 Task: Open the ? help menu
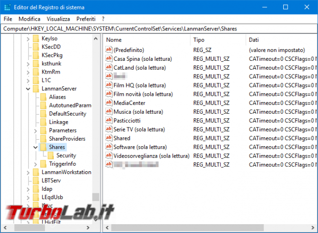coord(103,19)
